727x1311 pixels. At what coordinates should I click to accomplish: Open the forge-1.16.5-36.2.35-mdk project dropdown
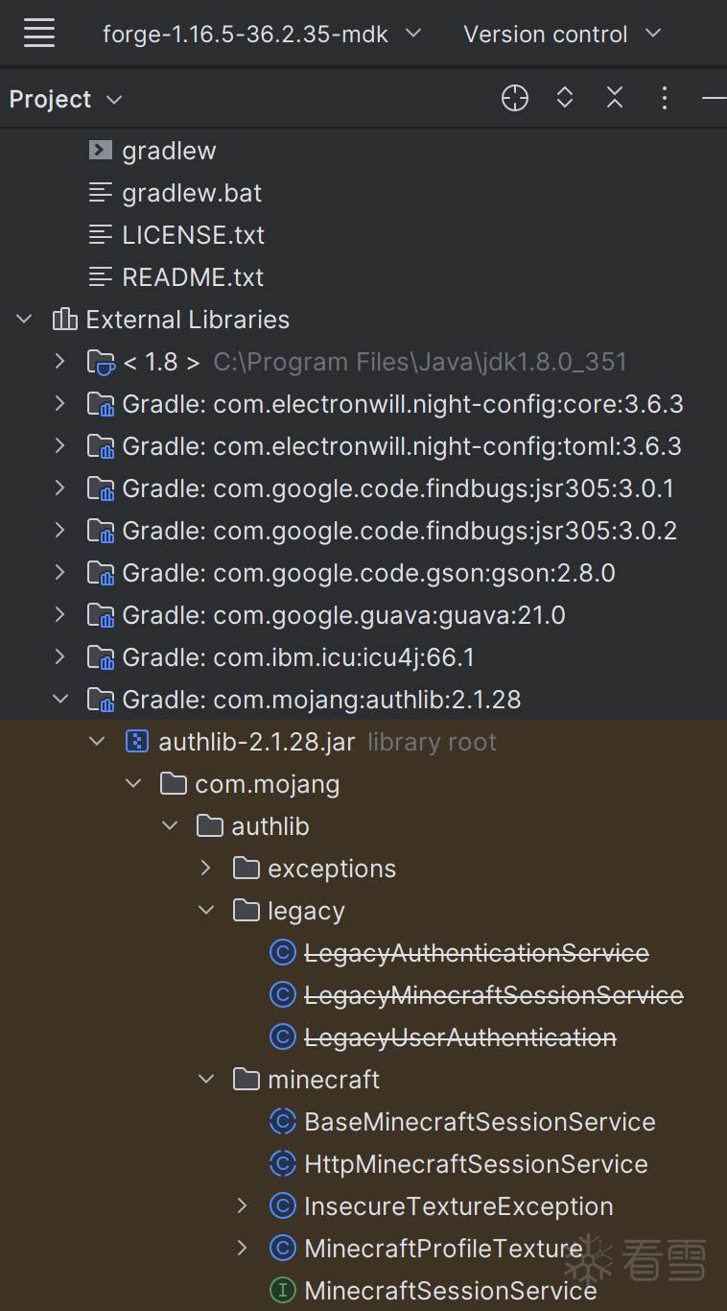[x=262, y=34]
